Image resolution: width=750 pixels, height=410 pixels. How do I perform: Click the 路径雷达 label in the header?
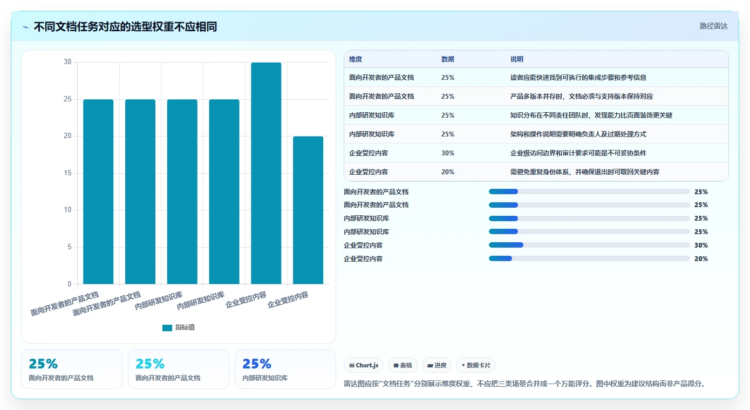[713, 26]
